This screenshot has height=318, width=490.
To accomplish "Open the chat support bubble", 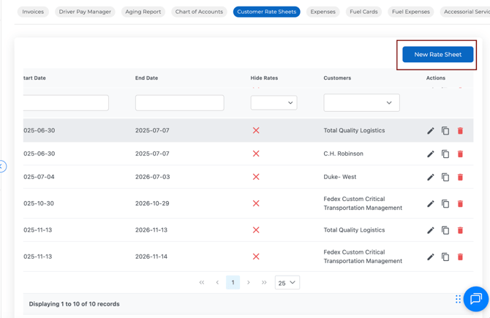I will pyautogui.click(x=475, y=298).
